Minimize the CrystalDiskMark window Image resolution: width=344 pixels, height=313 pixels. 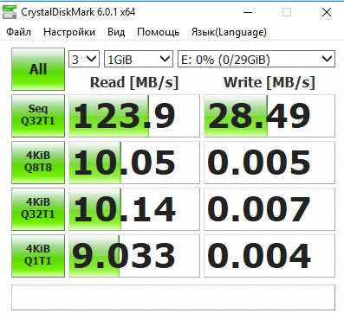click(248, 12)
